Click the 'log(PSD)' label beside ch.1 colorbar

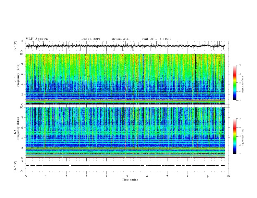(x=243, y=84)
